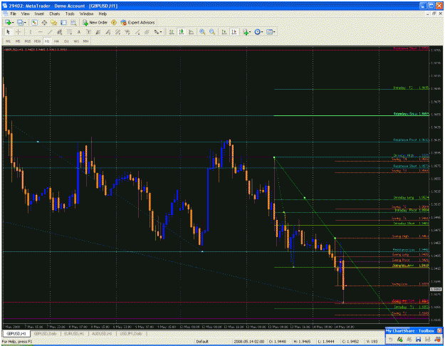445x346 pixels.
Task: Set timeframe to M5
Action: pyautogui.click(x=18, y=41)
